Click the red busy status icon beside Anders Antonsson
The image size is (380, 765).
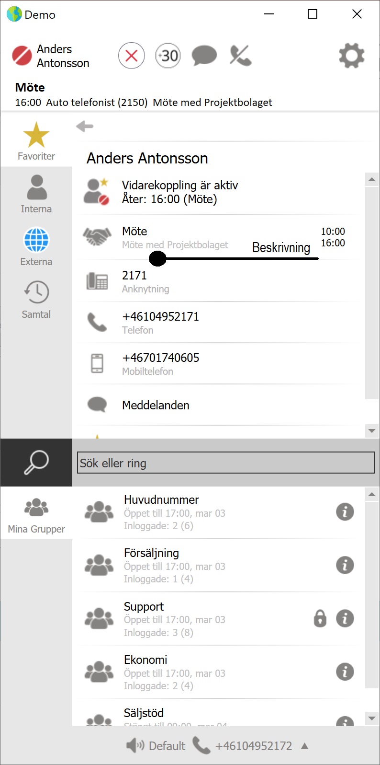coord(22,56)
